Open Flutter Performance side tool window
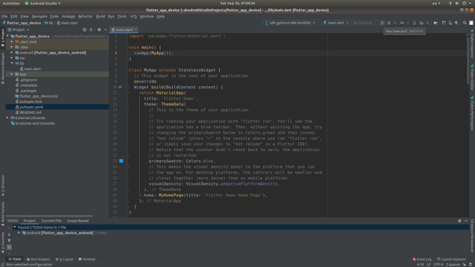The image size is (475, 267). [x=472, y=113]
